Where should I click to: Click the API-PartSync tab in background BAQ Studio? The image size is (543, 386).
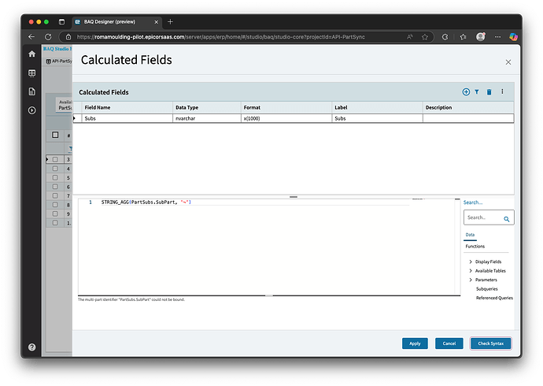(x=59, y=61)
